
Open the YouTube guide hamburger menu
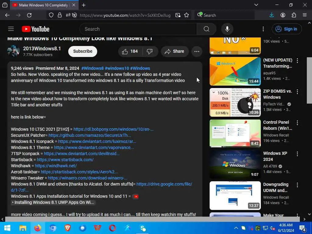pyautogui.click(x=11, y=29)
